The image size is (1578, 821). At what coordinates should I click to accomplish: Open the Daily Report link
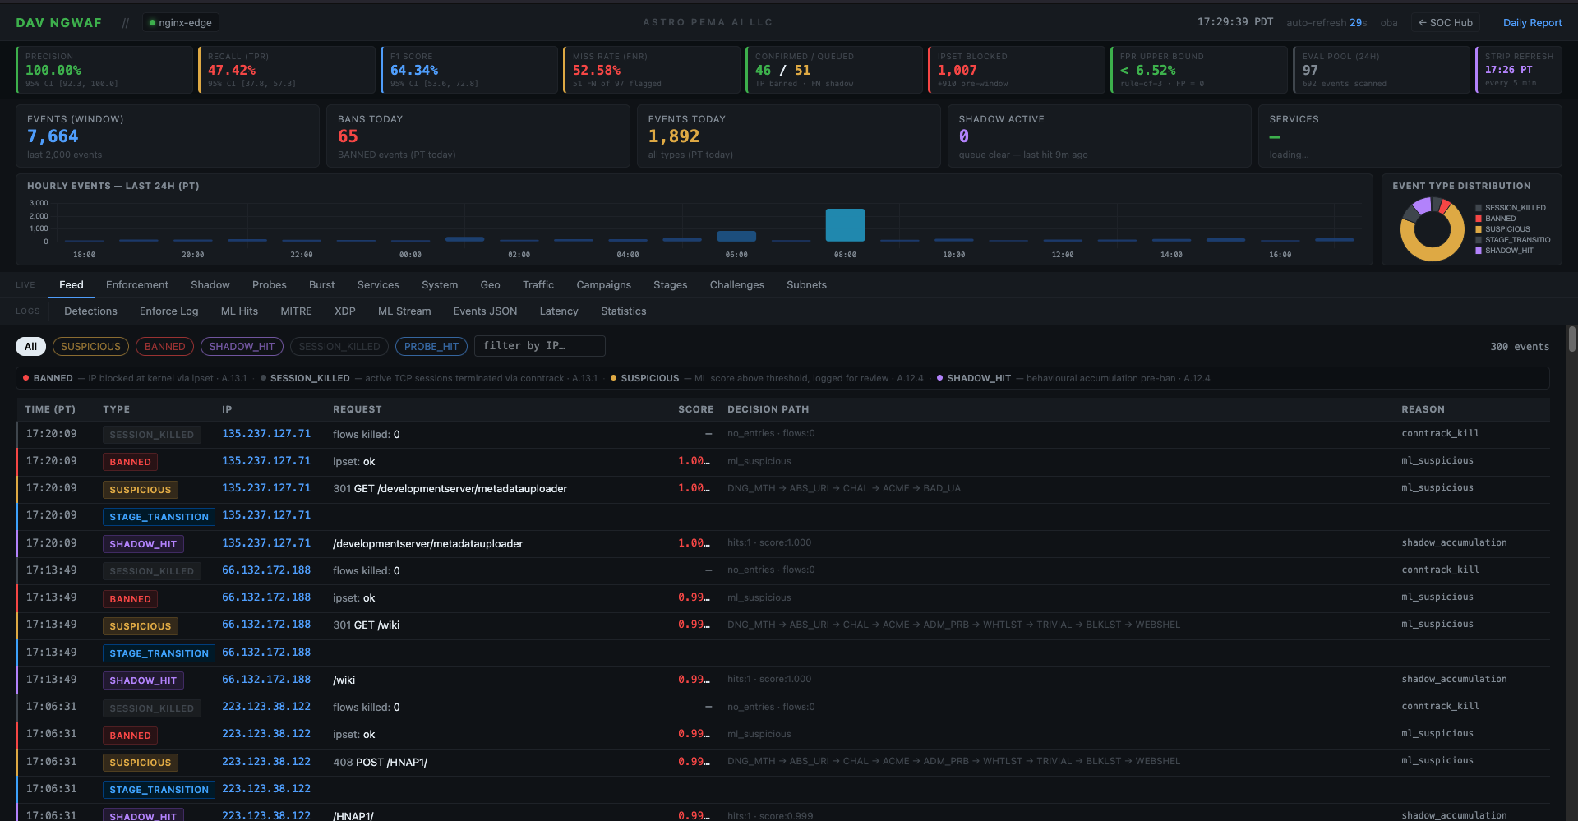1532,23
